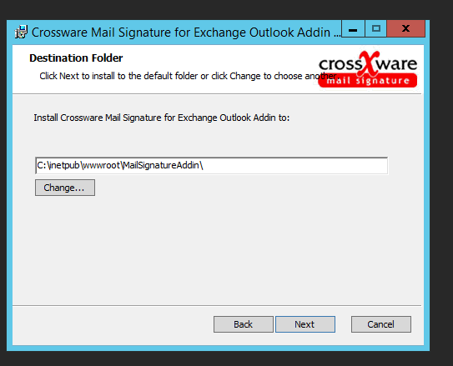Image resolution: width=453 pixels, height=366 pixels.
Task: Click blank area of the install path field
Action: [294, 165]
